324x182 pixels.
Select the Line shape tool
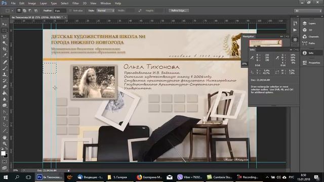(5, 131)
